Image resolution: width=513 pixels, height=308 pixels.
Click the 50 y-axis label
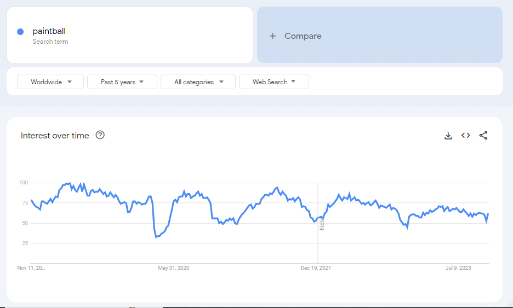(25, 223)
